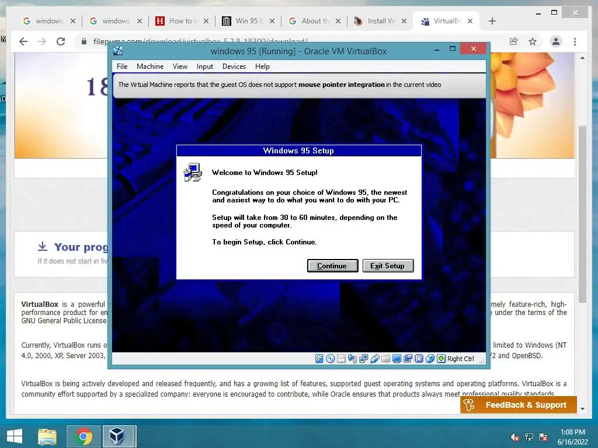Click the network tray icon
This screenshot has height=448, width=598.
pyautogui.click(x=529, y=437)
